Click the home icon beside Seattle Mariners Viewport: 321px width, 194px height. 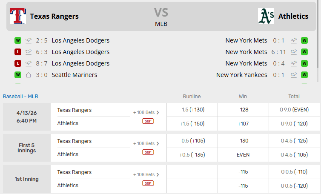pos(29,75)
